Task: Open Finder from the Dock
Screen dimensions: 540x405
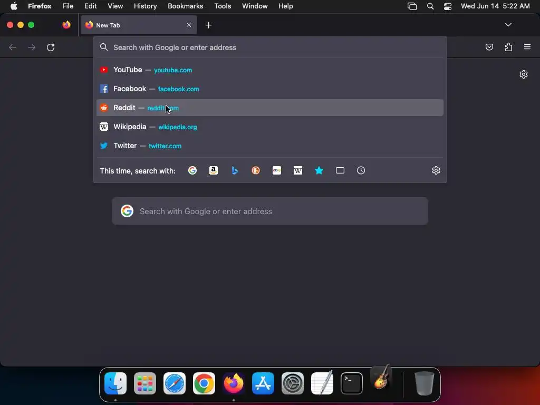Action: (115, 383)
